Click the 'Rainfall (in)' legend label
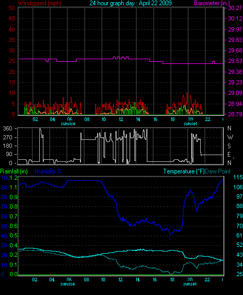 [x=14, y=171]
